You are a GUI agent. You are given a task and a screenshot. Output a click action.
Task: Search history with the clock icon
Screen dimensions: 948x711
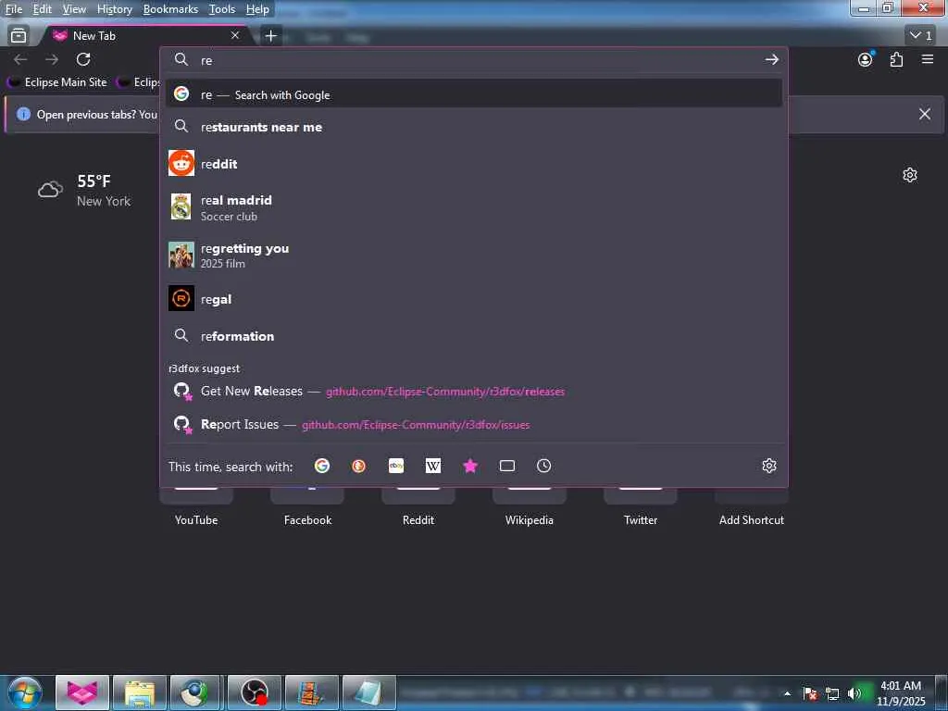pos(543,466)
